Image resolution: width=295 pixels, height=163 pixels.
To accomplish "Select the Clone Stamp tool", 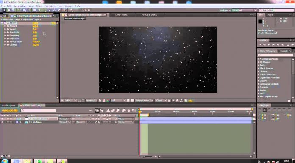I will coord(54,10).
